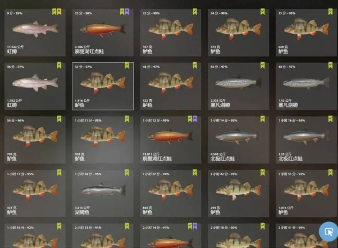Open the 1.42 公斤 塞凡湖鳟 fish card
This screenshot has height=248, width=338.
pyautogui.click(x=306, y=86)
